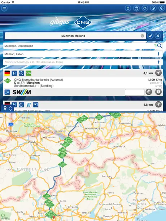Open the settings gear icon
The width and height of the screenshot is (166, 221).
(x=145, y=8)
